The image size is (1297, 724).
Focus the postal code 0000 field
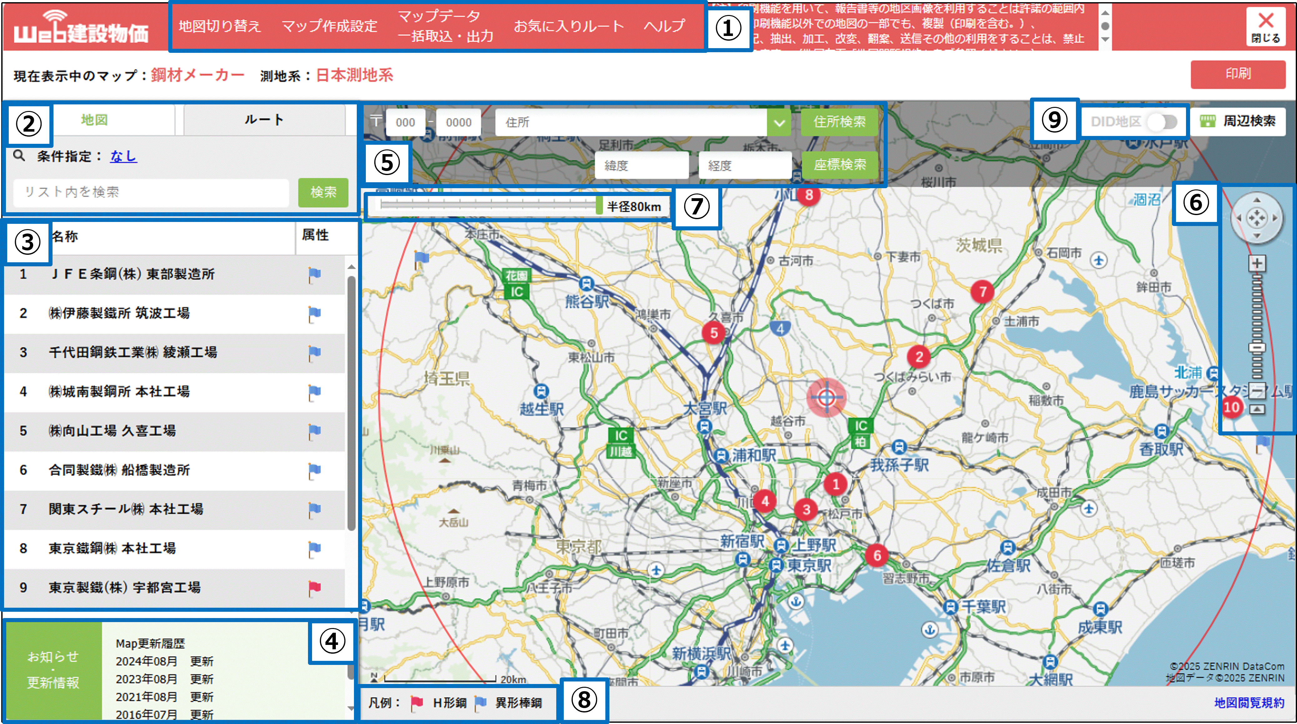459,122
